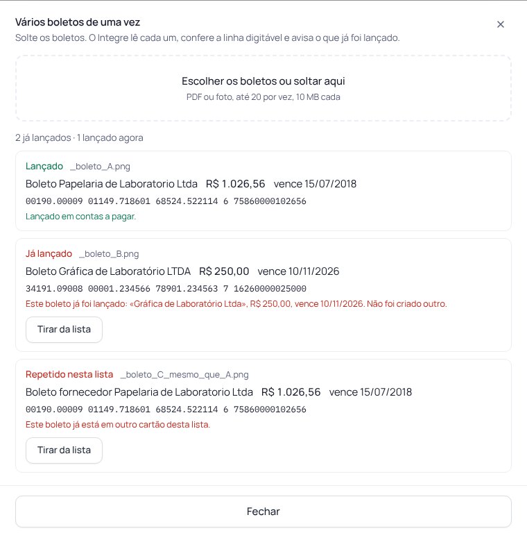Click the red "Já lançado" status label

tap(49, 254)
